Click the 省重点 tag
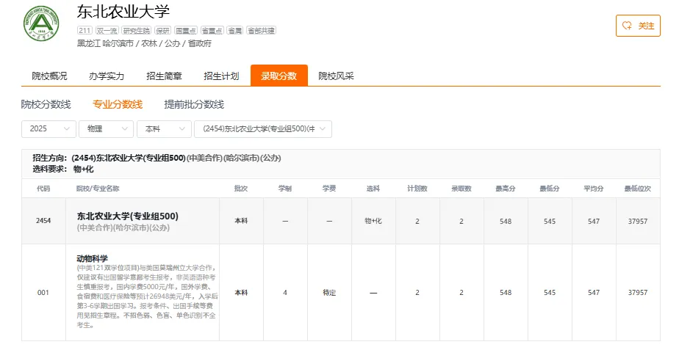This screenshot has width=679, height=350. point(212,30)
